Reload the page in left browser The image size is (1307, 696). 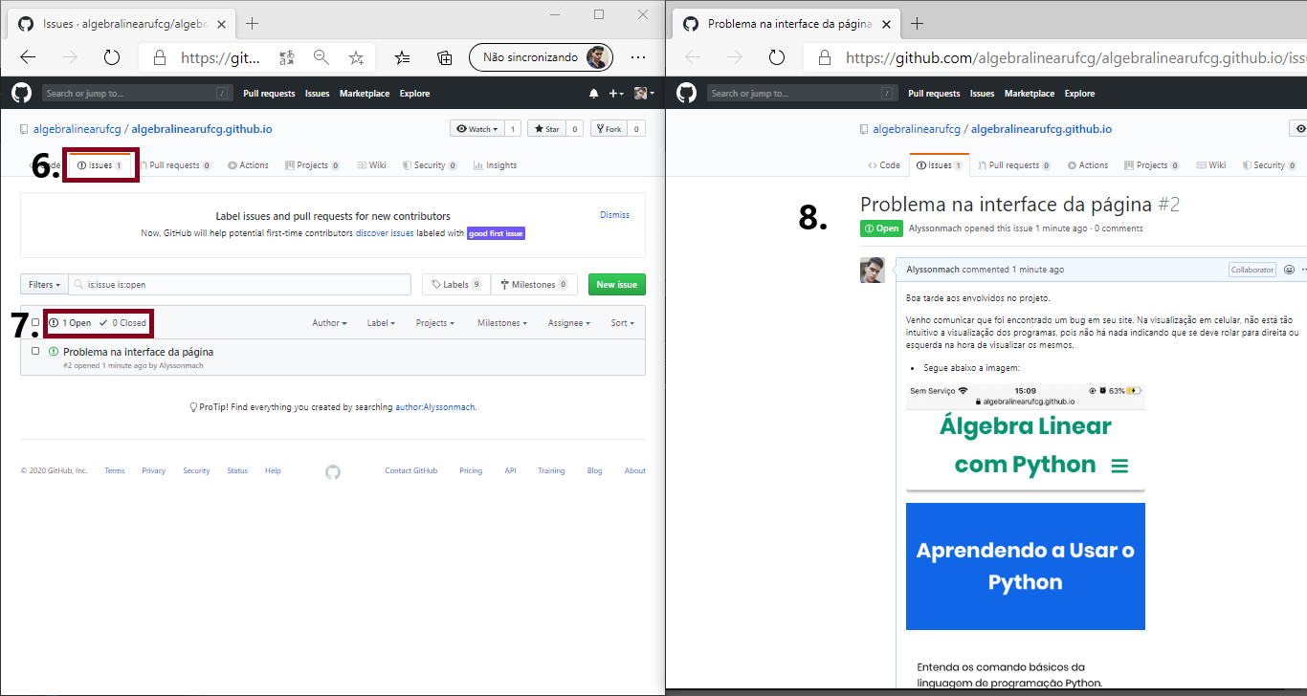click(112, 57)
